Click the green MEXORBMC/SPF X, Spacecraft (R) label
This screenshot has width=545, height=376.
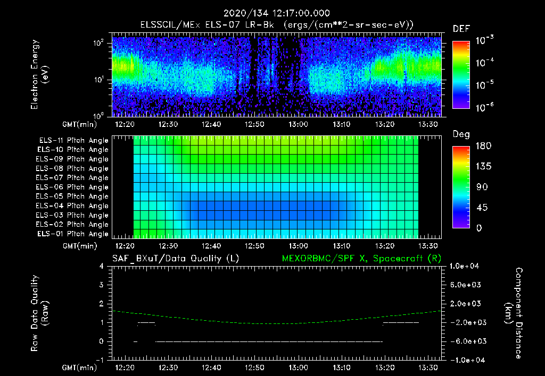361,259
